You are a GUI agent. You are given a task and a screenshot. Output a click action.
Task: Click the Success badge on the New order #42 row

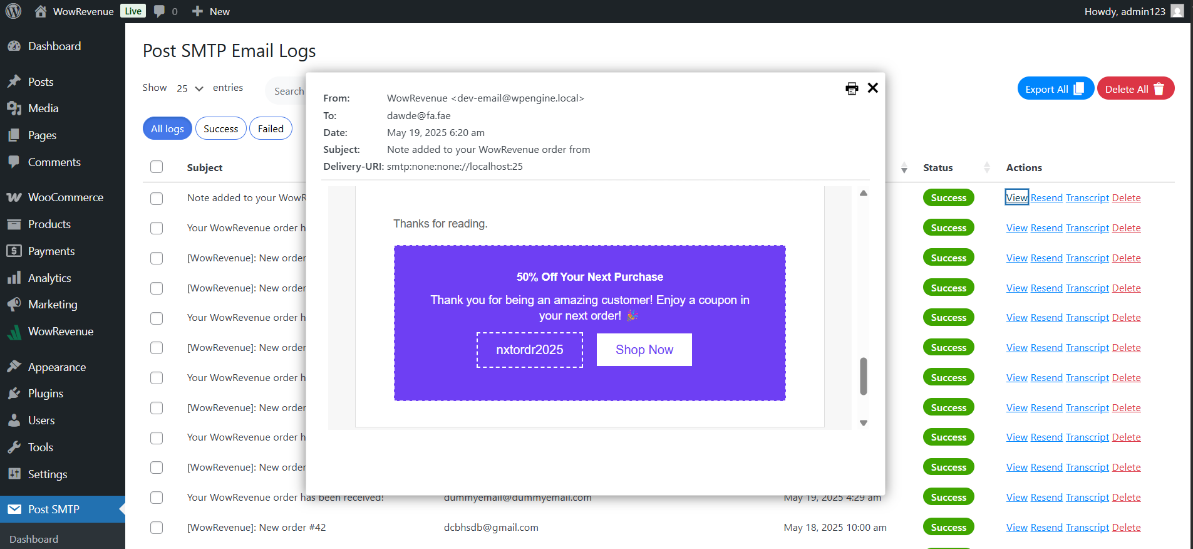(948, 527)
